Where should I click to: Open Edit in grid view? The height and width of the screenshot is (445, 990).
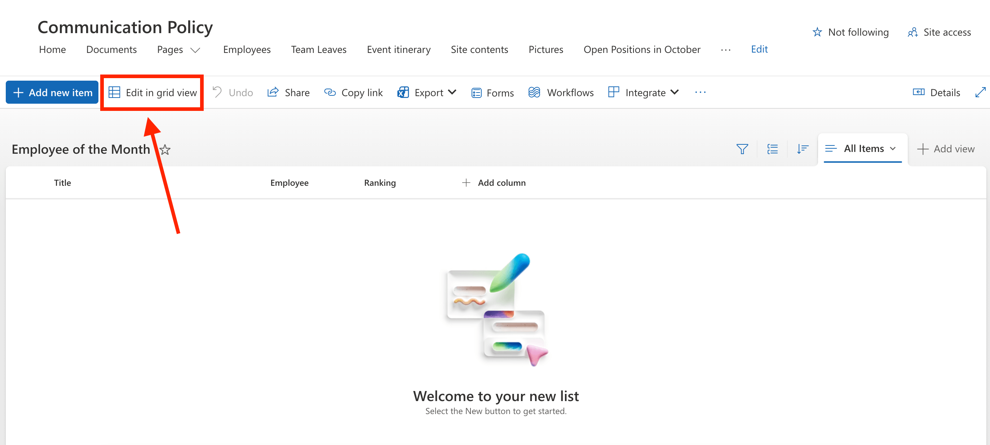(x=153, y=93)
